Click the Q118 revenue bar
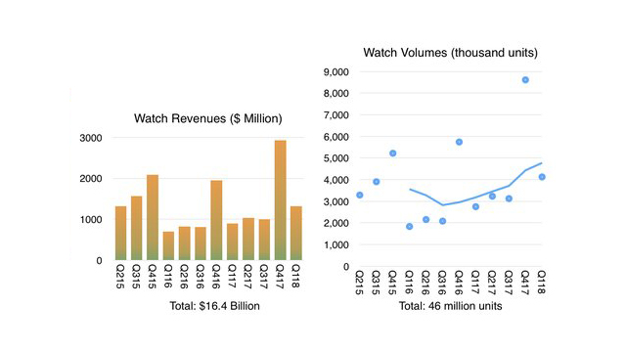 click(x=296, y=234)
